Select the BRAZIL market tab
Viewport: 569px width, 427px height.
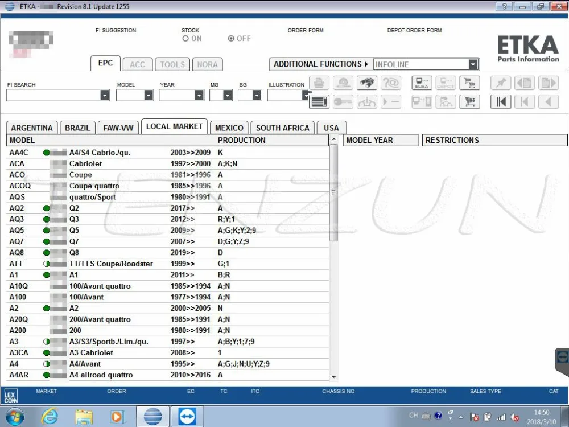(x=77, y=128)
